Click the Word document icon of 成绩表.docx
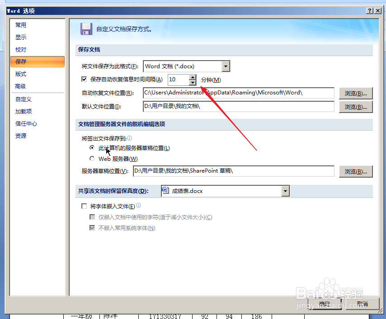386x319 pixels. click(x=165, y=191)
